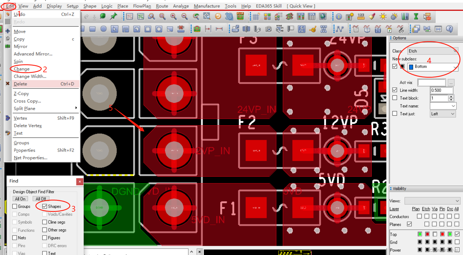
Task: Choose Change from the Edit menu
Action: (22, 69)
